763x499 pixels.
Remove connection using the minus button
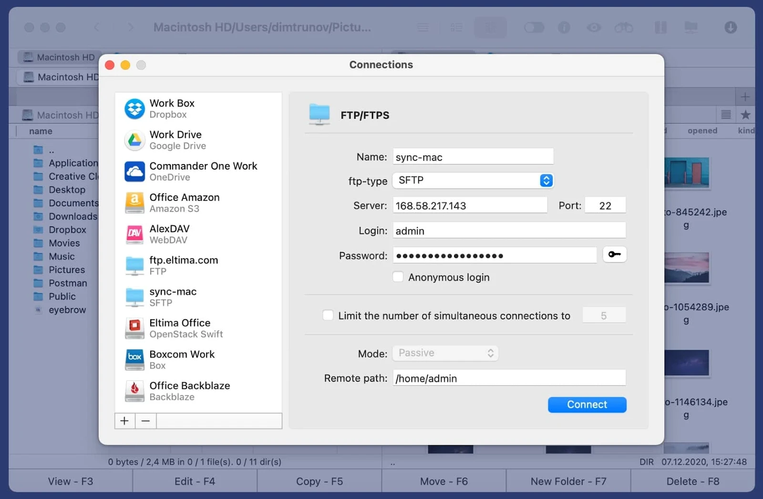point(146,421)
